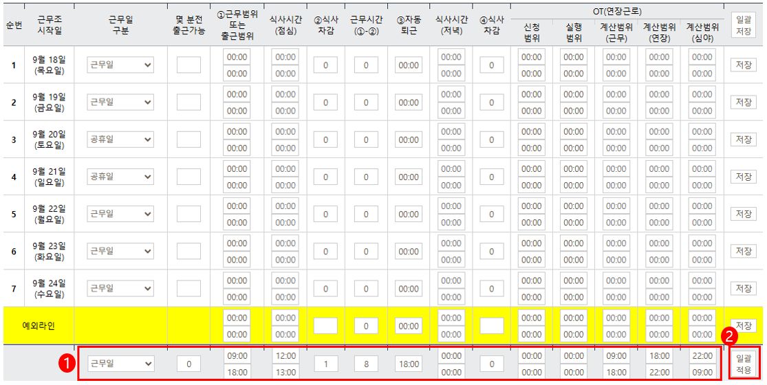Open the 근무일 구분 dropdown for 9월 24일
Screen dimensions: 767x385
[120, 288]
